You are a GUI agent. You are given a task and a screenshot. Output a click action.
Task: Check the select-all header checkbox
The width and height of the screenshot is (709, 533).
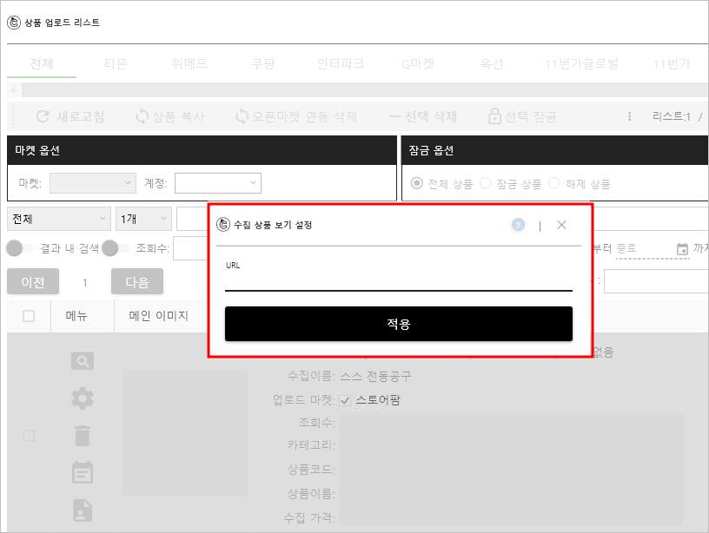29,316
